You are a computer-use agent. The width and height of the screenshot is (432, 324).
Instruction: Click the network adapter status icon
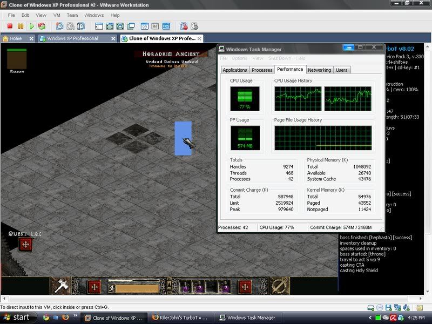coord(397,307)
